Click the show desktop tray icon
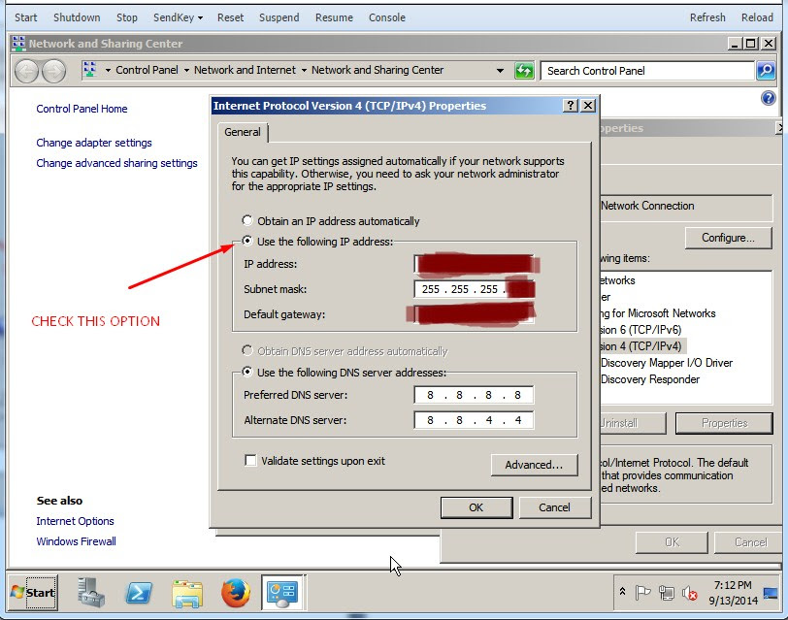Image resolution: width=788 pixels, height=620 pixels. 770,594
